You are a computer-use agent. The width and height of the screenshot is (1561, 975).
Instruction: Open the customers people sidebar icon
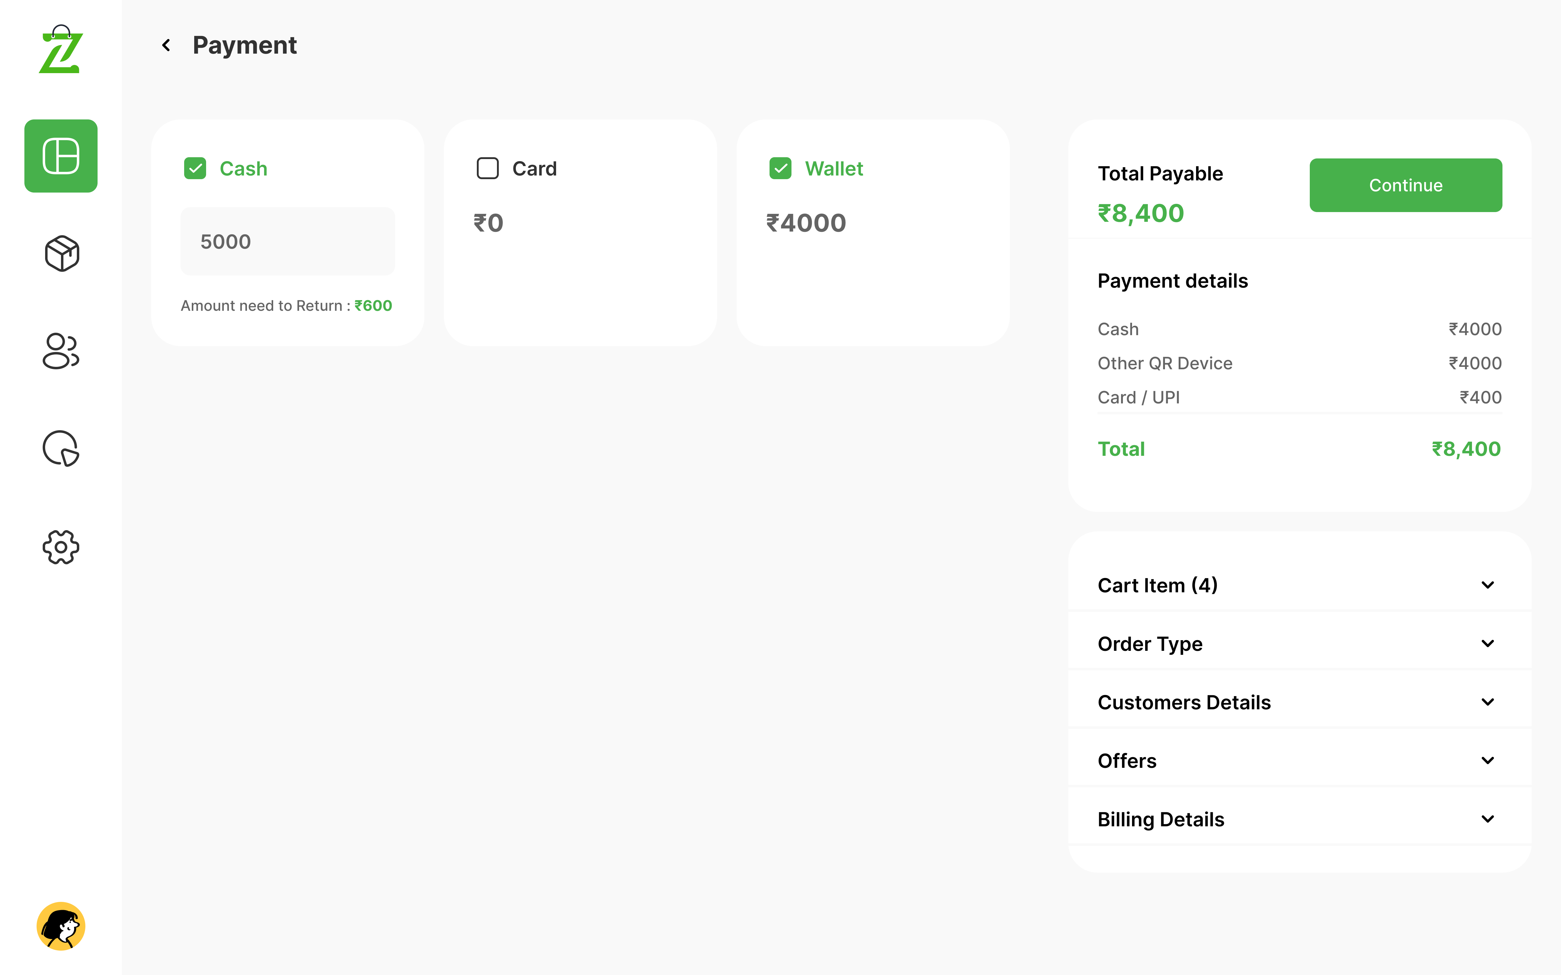(x=61, y=351)
